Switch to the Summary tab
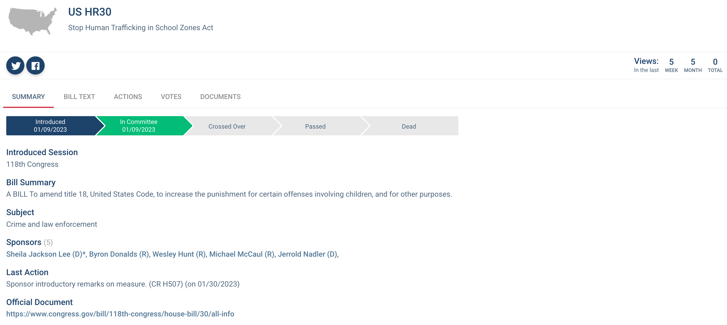Viewport: 727px width, 325px height. pos(28,97)
